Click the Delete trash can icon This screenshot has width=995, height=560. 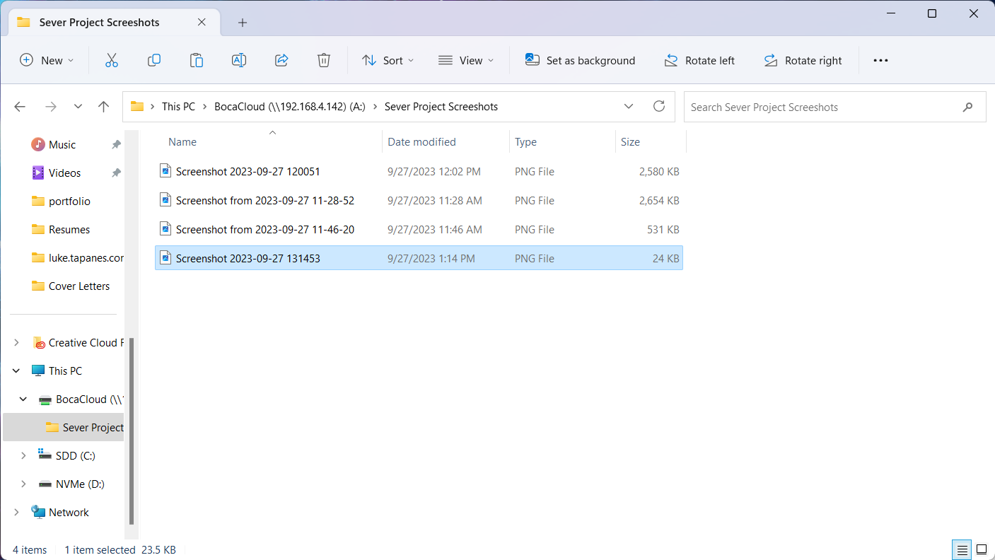pos(324,61)
